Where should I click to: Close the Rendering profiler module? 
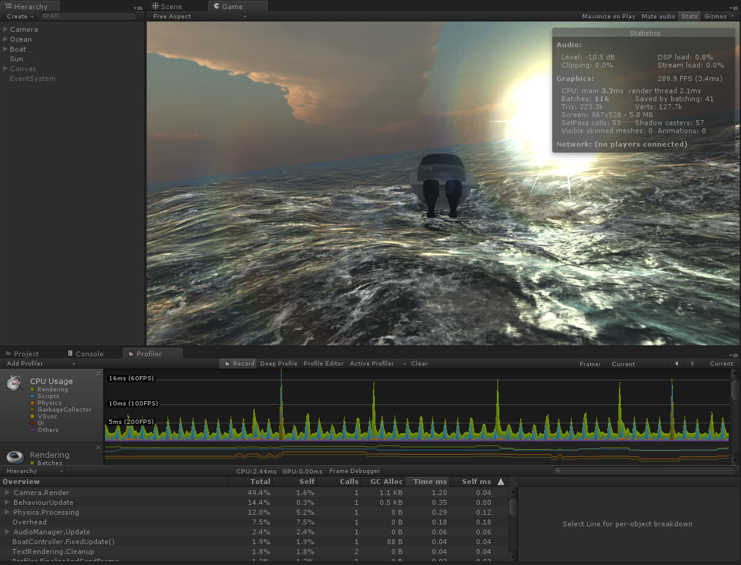[x=98, y=447]
